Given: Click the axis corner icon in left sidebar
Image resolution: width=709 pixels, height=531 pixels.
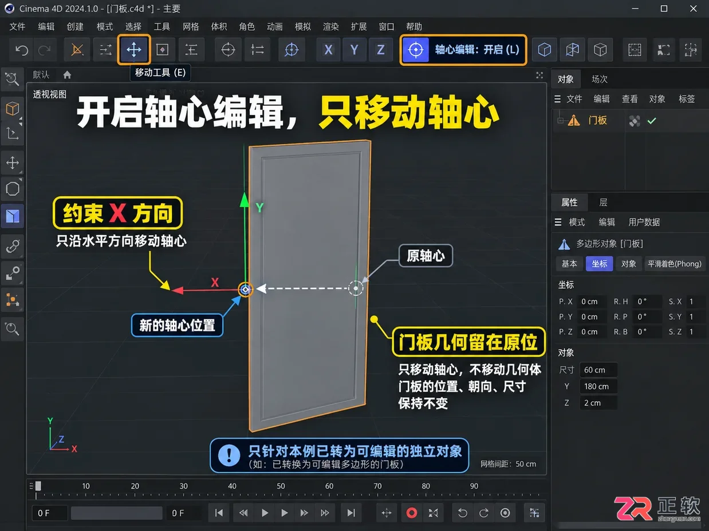Looking at the screenshot, I should (x=12, y=134).
